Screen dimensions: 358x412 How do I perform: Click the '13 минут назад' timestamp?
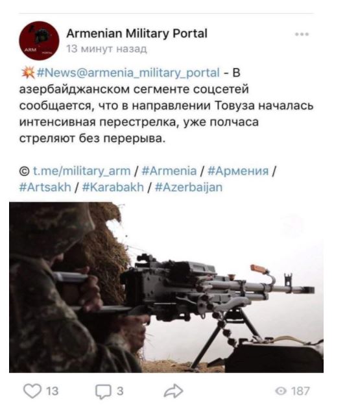coord(106,49)
